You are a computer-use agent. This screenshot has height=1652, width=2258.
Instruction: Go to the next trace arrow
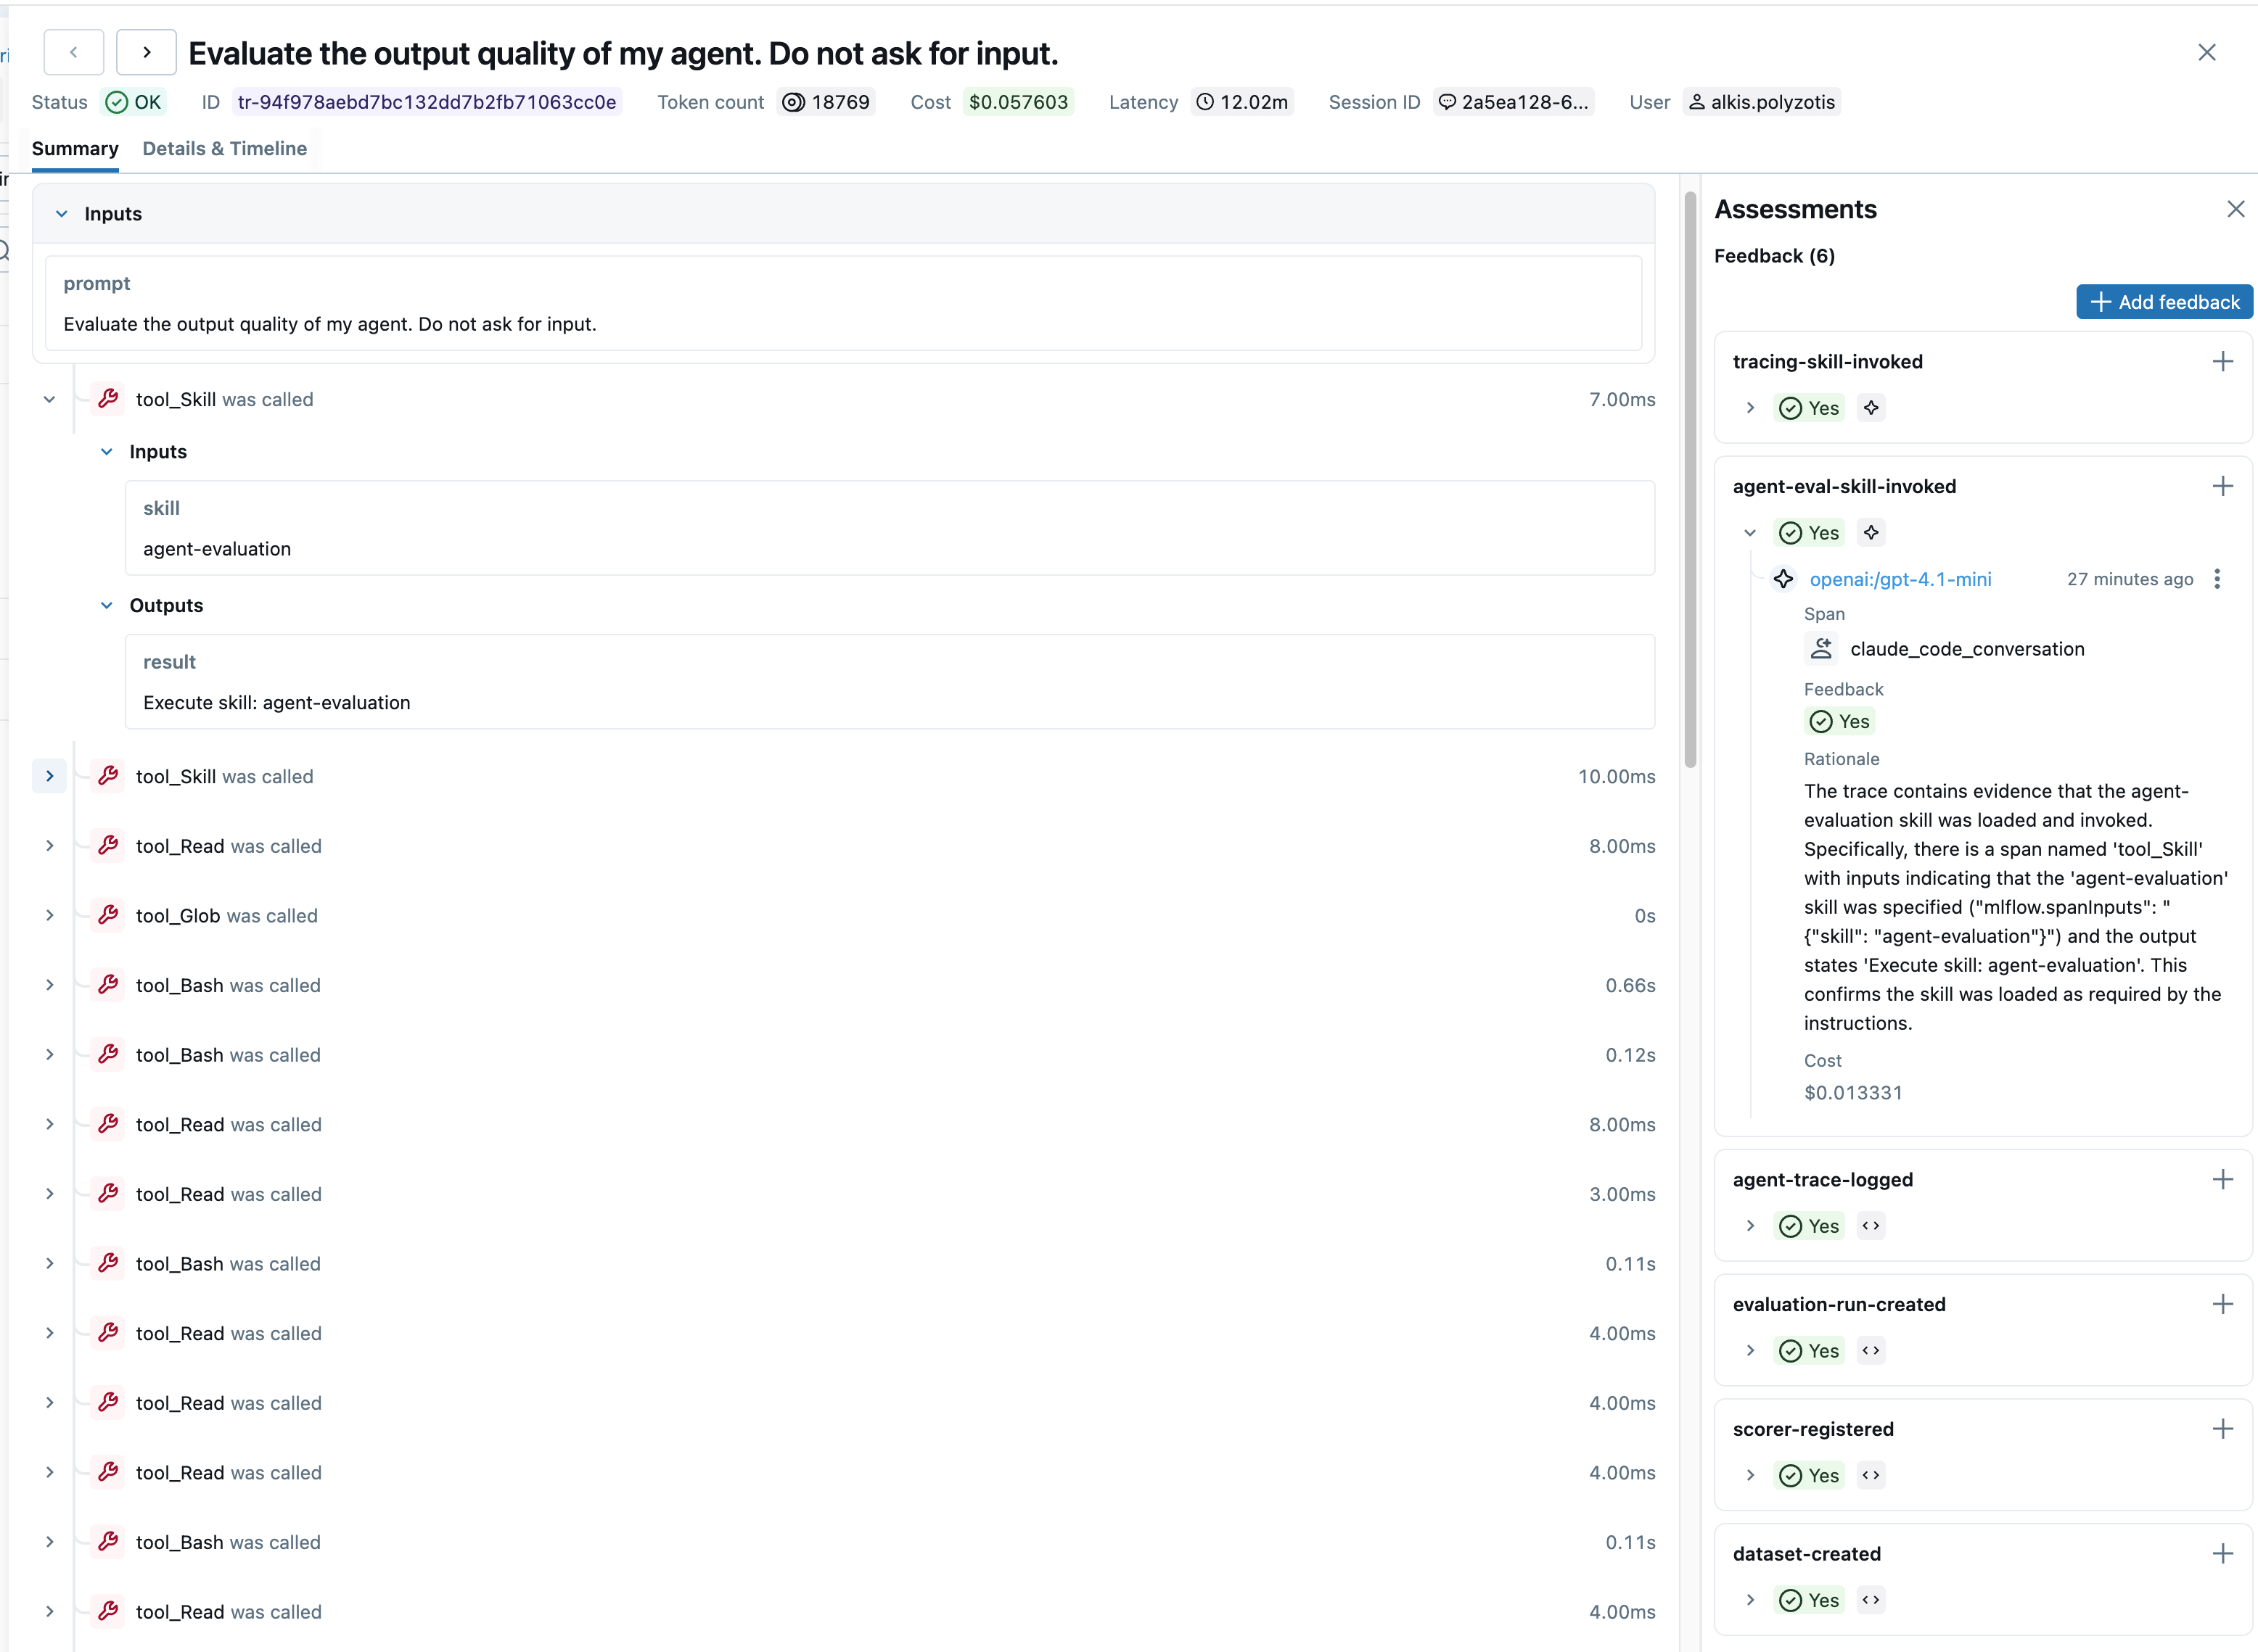(146, 52)
